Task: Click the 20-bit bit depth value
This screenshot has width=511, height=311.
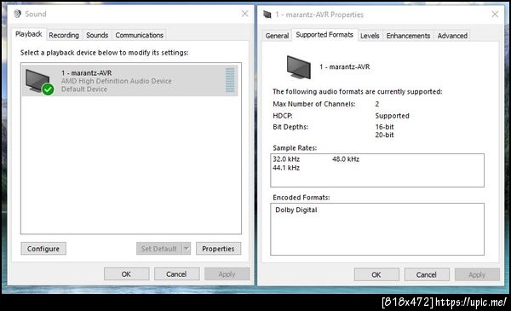Action: (385, 135)
